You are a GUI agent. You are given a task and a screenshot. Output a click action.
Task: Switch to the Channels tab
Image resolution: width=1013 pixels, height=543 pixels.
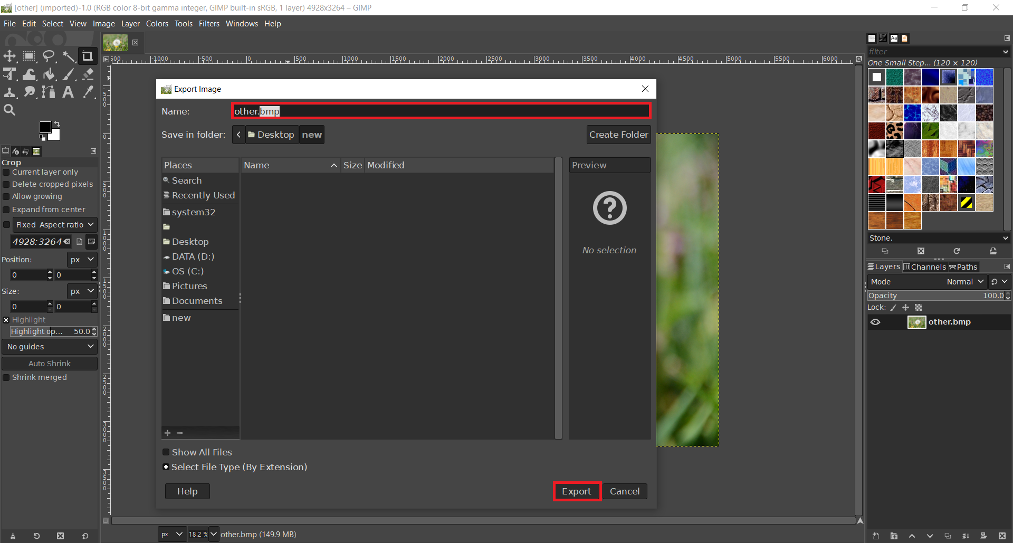(925, 267)
